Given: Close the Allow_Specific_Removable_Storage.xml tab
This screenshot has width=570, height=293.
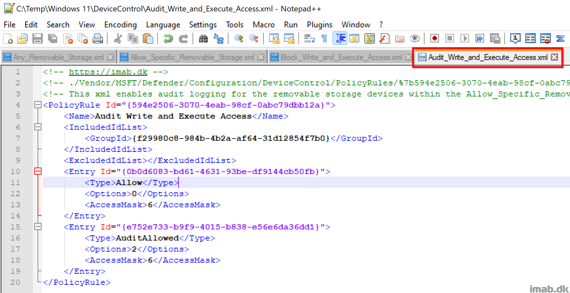Looking at the screenshot, I should 261,57.
